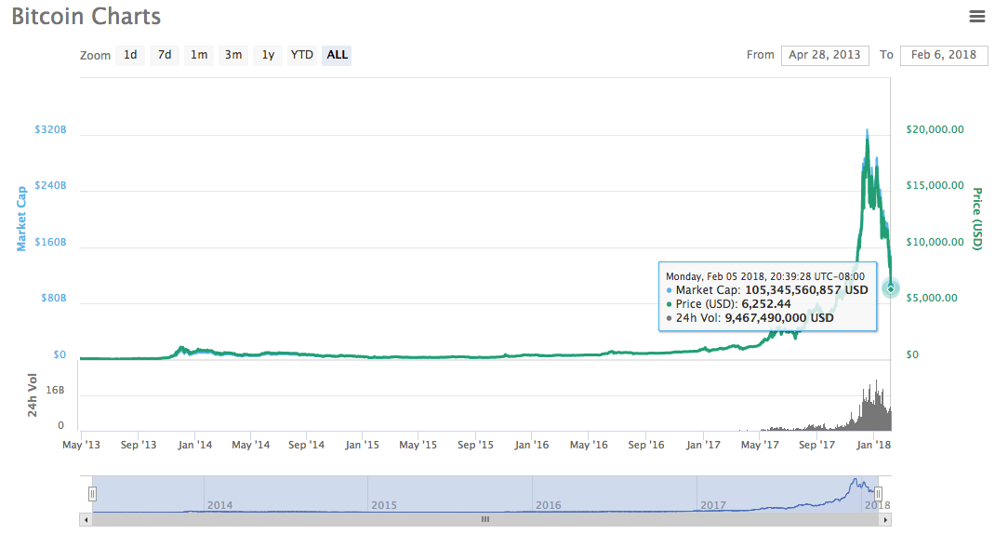Viewport: 995px width, 534px height.
Task: Click the tooltip 24h Vol value
Action: pos(779,318)
